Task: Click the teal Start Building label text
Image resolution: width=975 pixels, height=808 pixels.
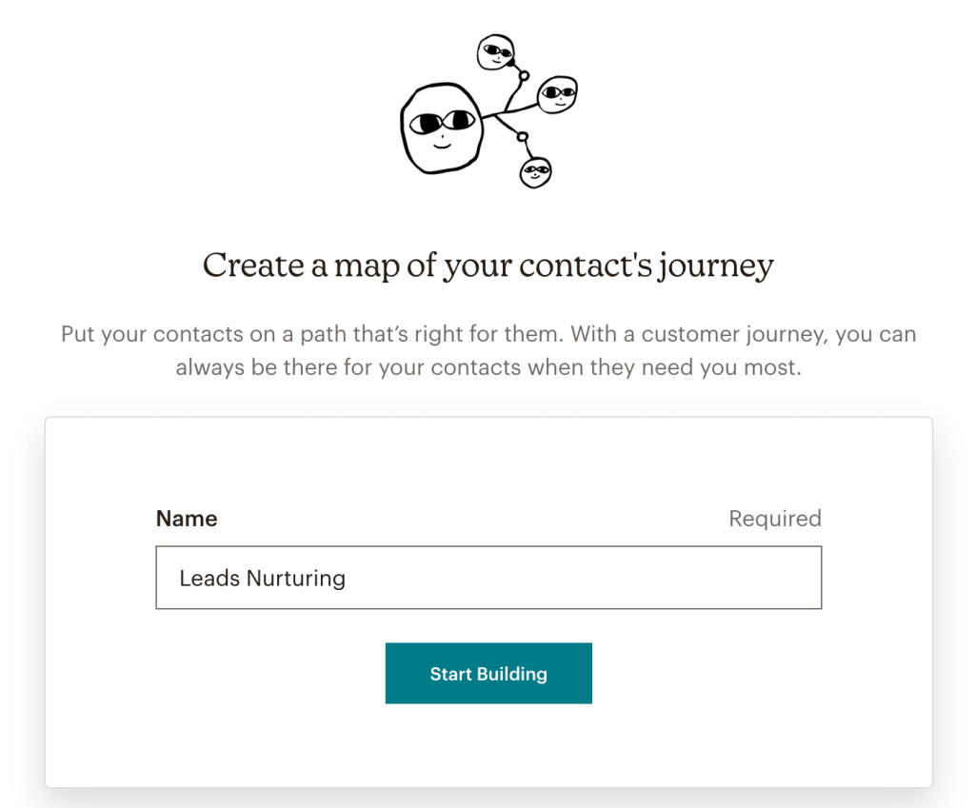Action: [487, 673]
